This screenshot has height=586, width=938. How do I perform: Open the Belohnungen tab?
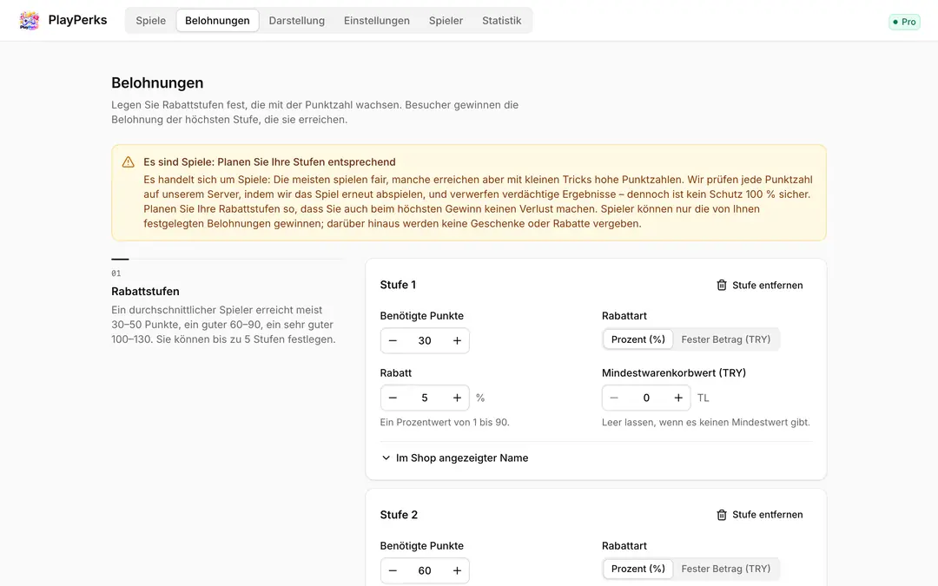[217, 20]
